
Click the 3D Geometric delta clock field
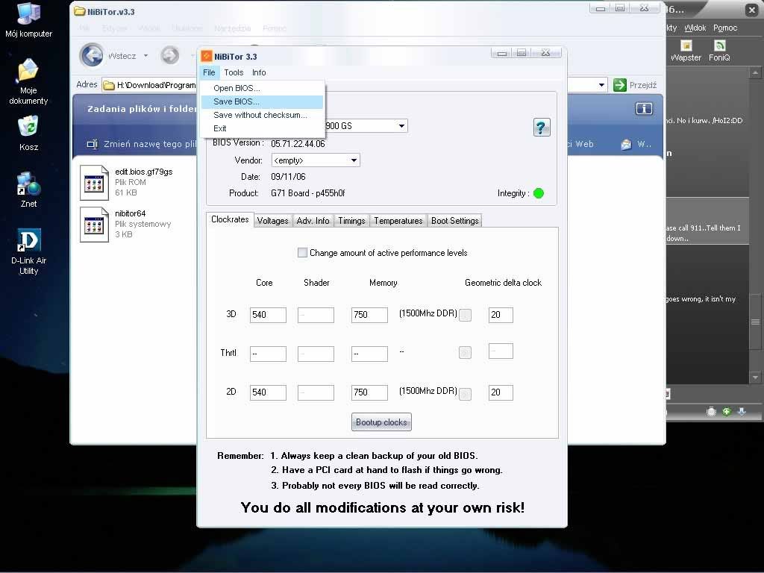tap(501, 315)
